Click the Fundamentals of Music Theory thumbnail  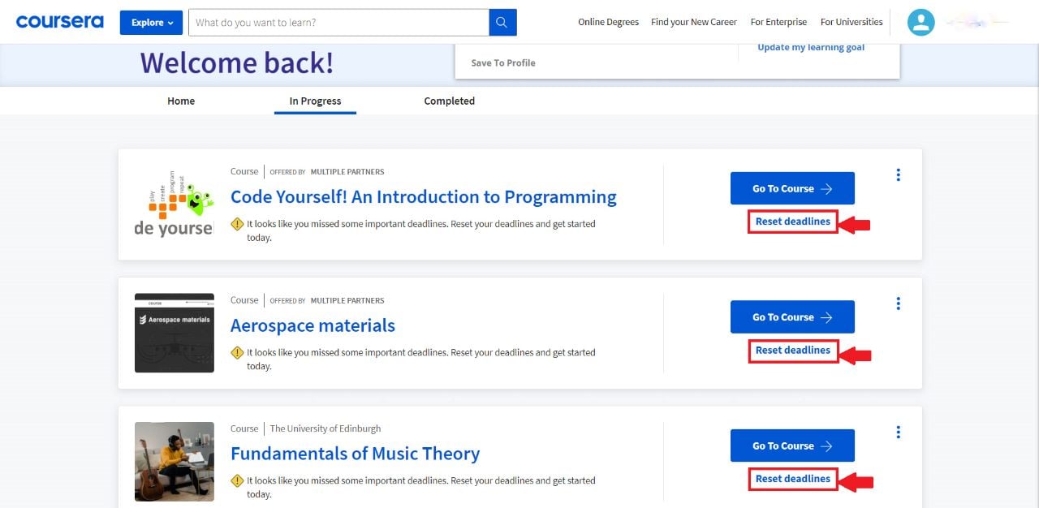click(x=174, y=461)
